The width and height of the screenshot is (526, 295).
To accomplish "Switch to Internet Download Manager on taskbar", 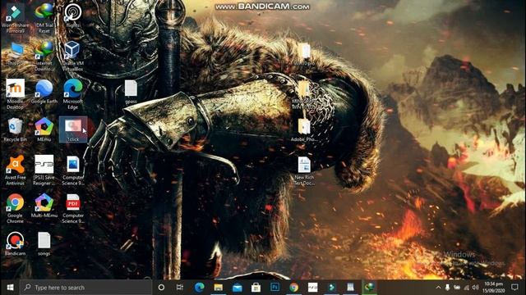I will pyautogui.click(x=369, y=288).
